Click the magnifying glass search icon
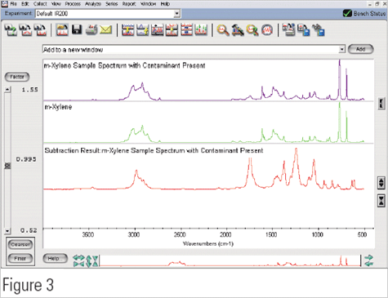Image resolution: width=388 pixels, height=298 pixels. point(223,30)
